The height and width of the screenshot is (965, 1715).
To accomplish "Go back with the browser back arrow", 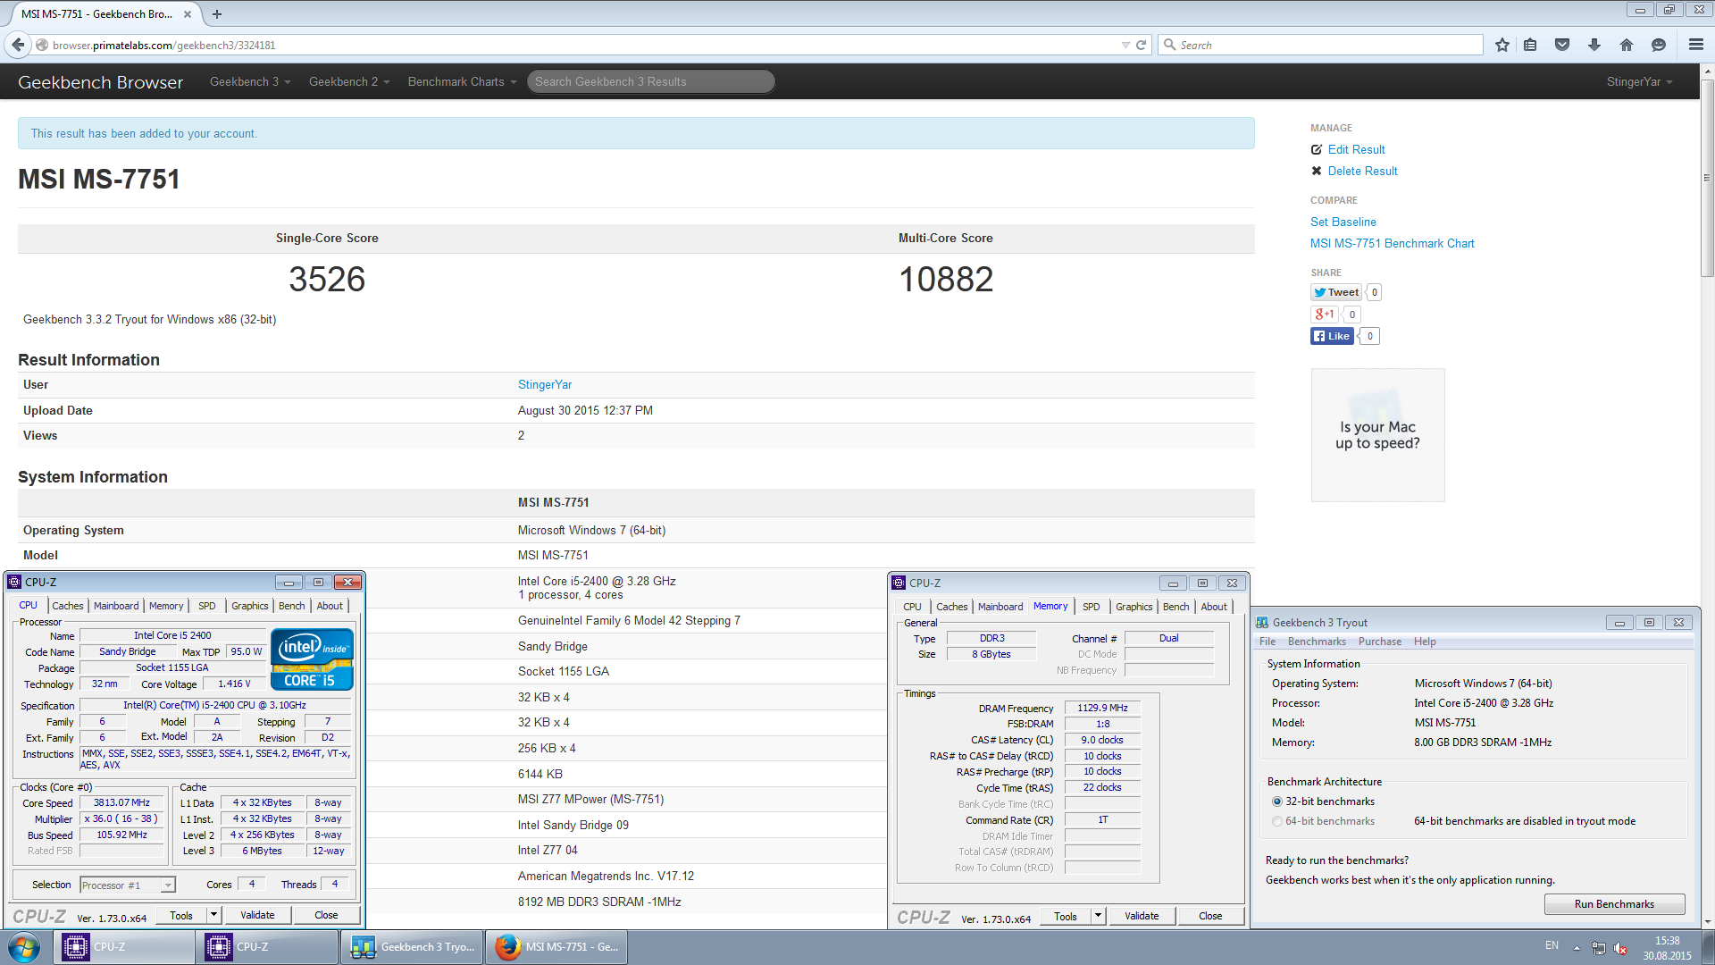I will 18,45.
